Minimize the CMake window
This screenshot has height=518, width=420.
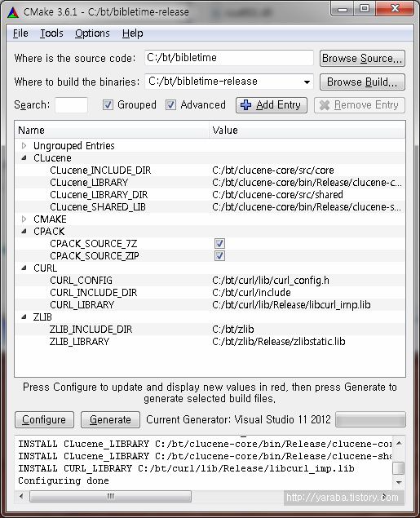click(343, 9)
